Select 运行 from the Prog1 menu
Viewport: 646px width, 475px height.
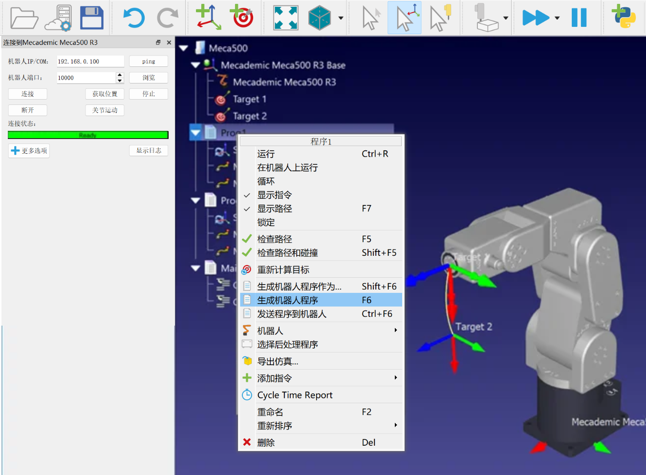pos(265,154)
